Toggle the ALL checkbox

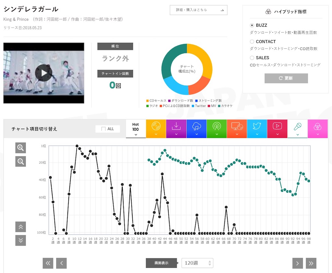pyautogui.click(x=103, y=129)
